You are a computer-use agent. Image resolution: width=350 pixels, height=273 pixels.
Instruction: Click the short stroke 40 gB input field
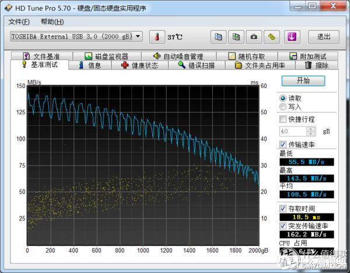293,131
